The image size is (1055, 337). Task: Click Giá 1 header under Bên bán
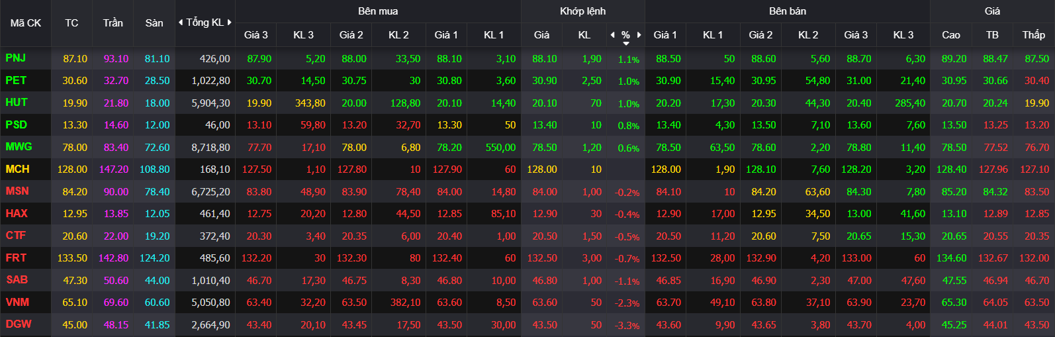665,35
